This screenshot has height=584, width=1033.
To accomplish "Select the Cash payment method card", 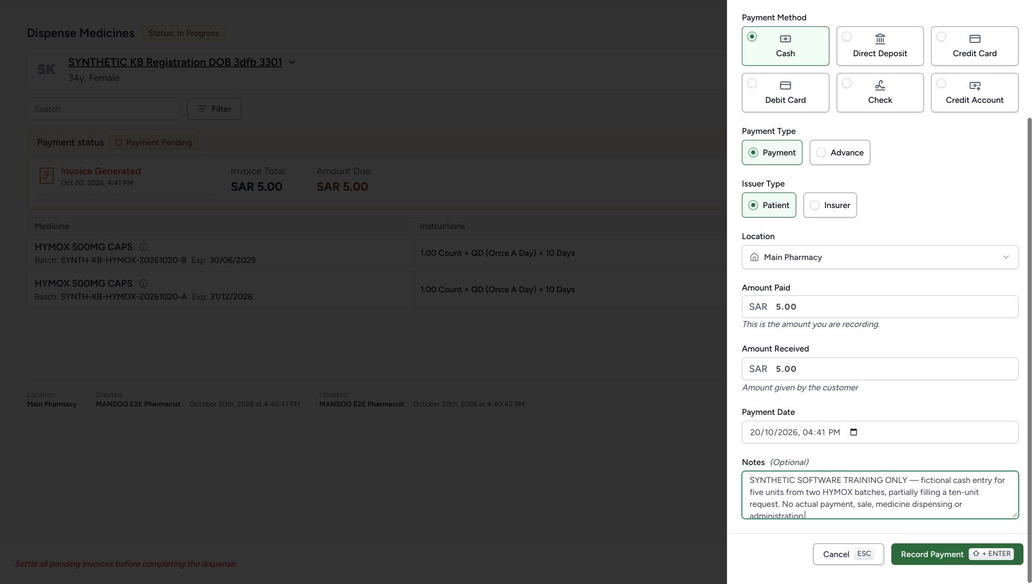I will [x=785, y=46].
